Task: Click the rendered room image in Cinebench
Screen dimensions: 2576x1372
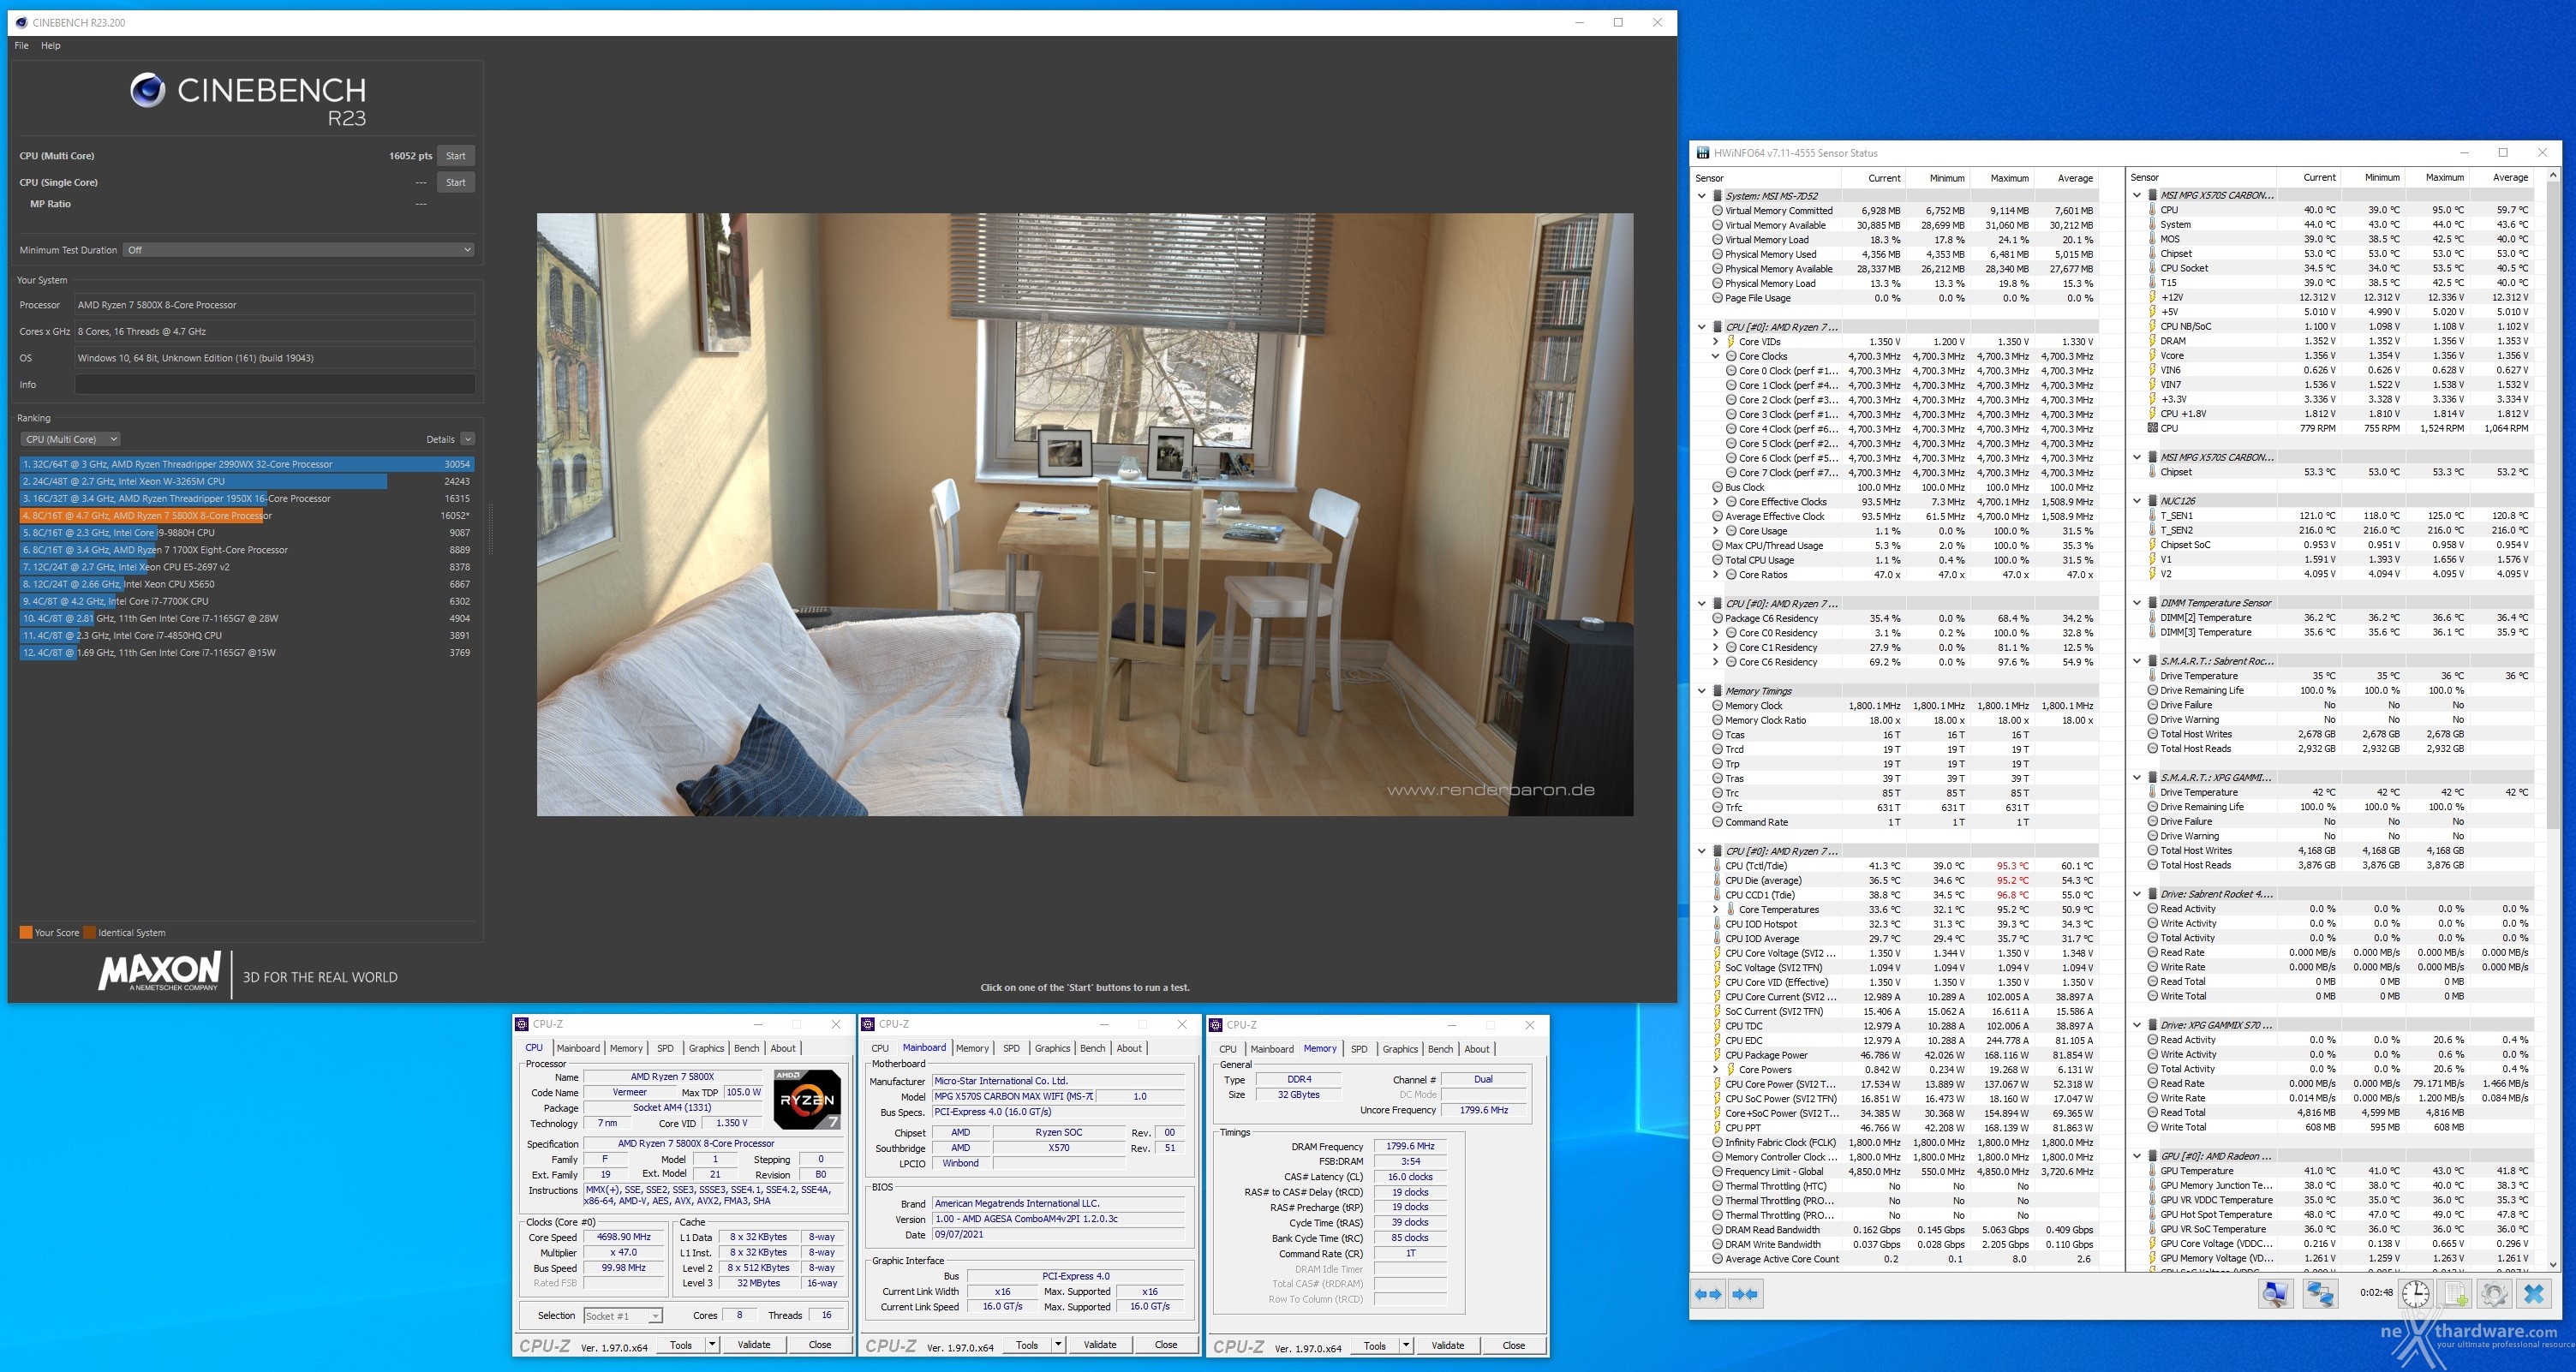Action: click(x=1085, y=514)
